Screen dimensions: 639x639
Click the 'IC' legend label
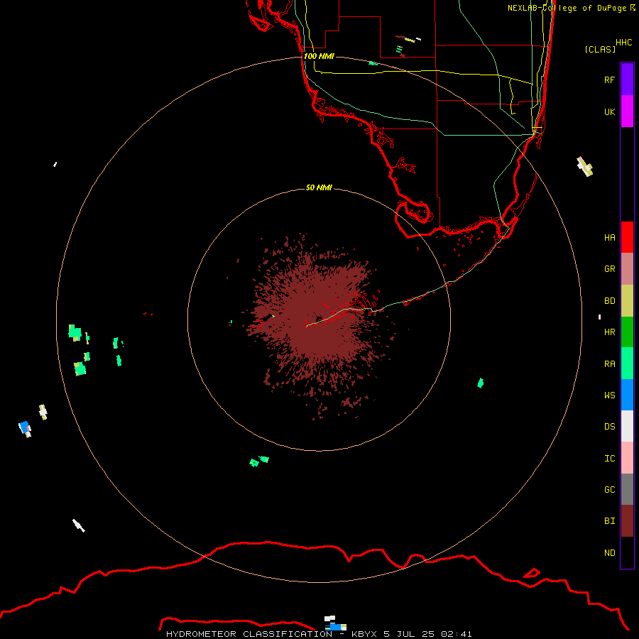pos(610,458)
